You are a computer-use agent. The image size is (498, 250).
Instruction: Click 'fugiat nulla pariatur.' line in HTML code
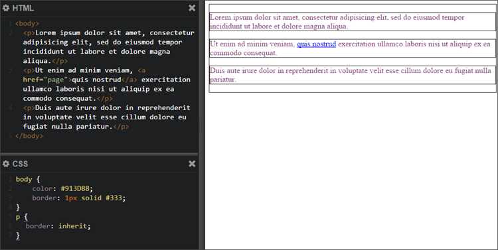(x=76, y=126)
